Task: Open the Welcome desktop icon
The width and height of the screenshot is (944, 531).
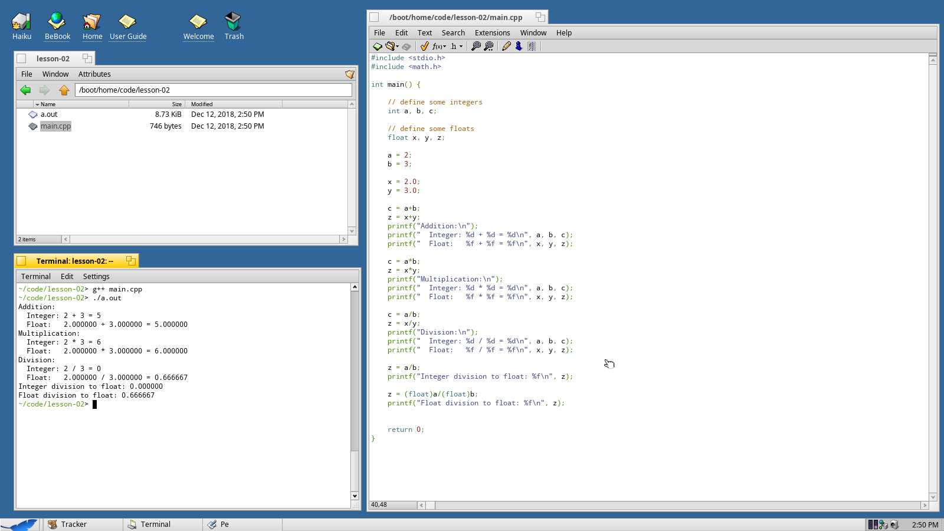Action: coord(198,27)
